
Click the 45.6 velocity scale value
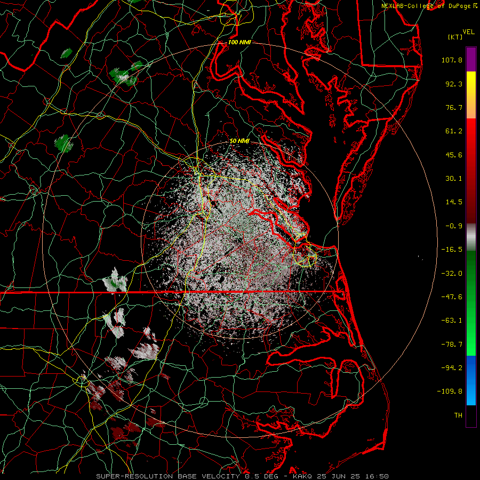(x=454, y=155)
